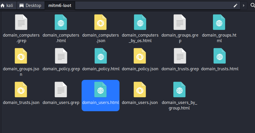
Task: Go to kali home breadcrumb
Action: click(7, 6)
